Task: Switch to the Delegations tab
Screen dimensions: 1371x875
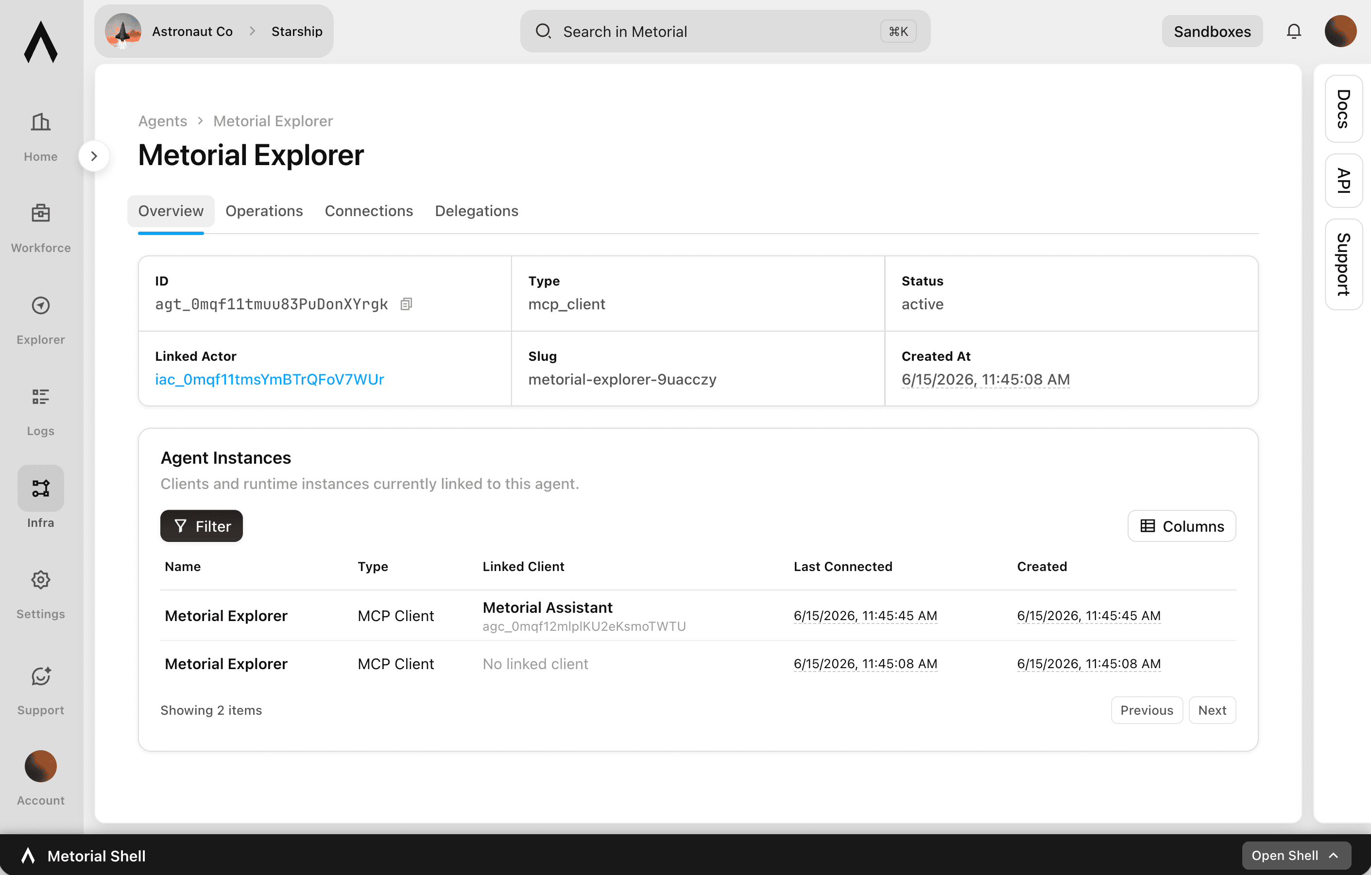Action: point(477,211)
